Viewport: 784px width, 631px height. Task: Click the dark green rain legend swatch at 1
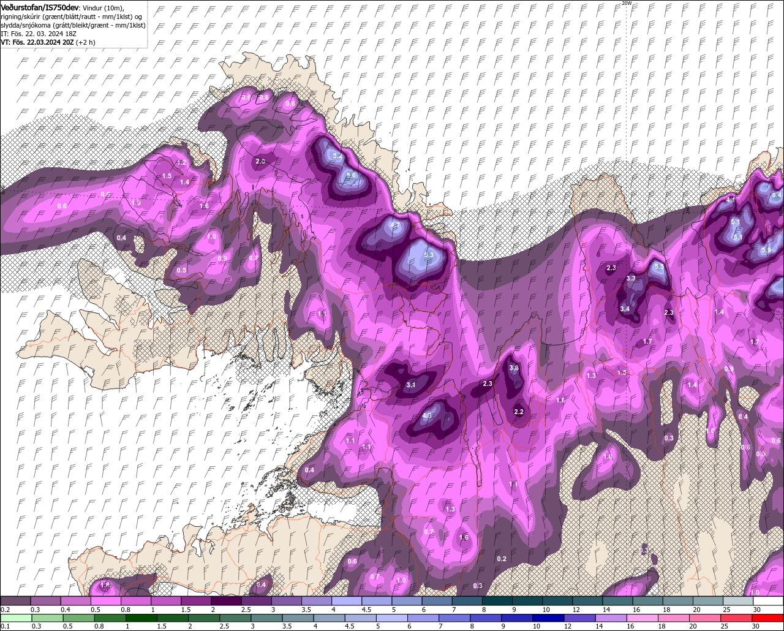pos(141,618)
